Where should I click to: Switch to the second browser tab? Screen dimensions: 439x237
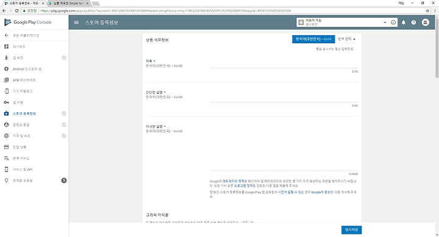(68, 4)
